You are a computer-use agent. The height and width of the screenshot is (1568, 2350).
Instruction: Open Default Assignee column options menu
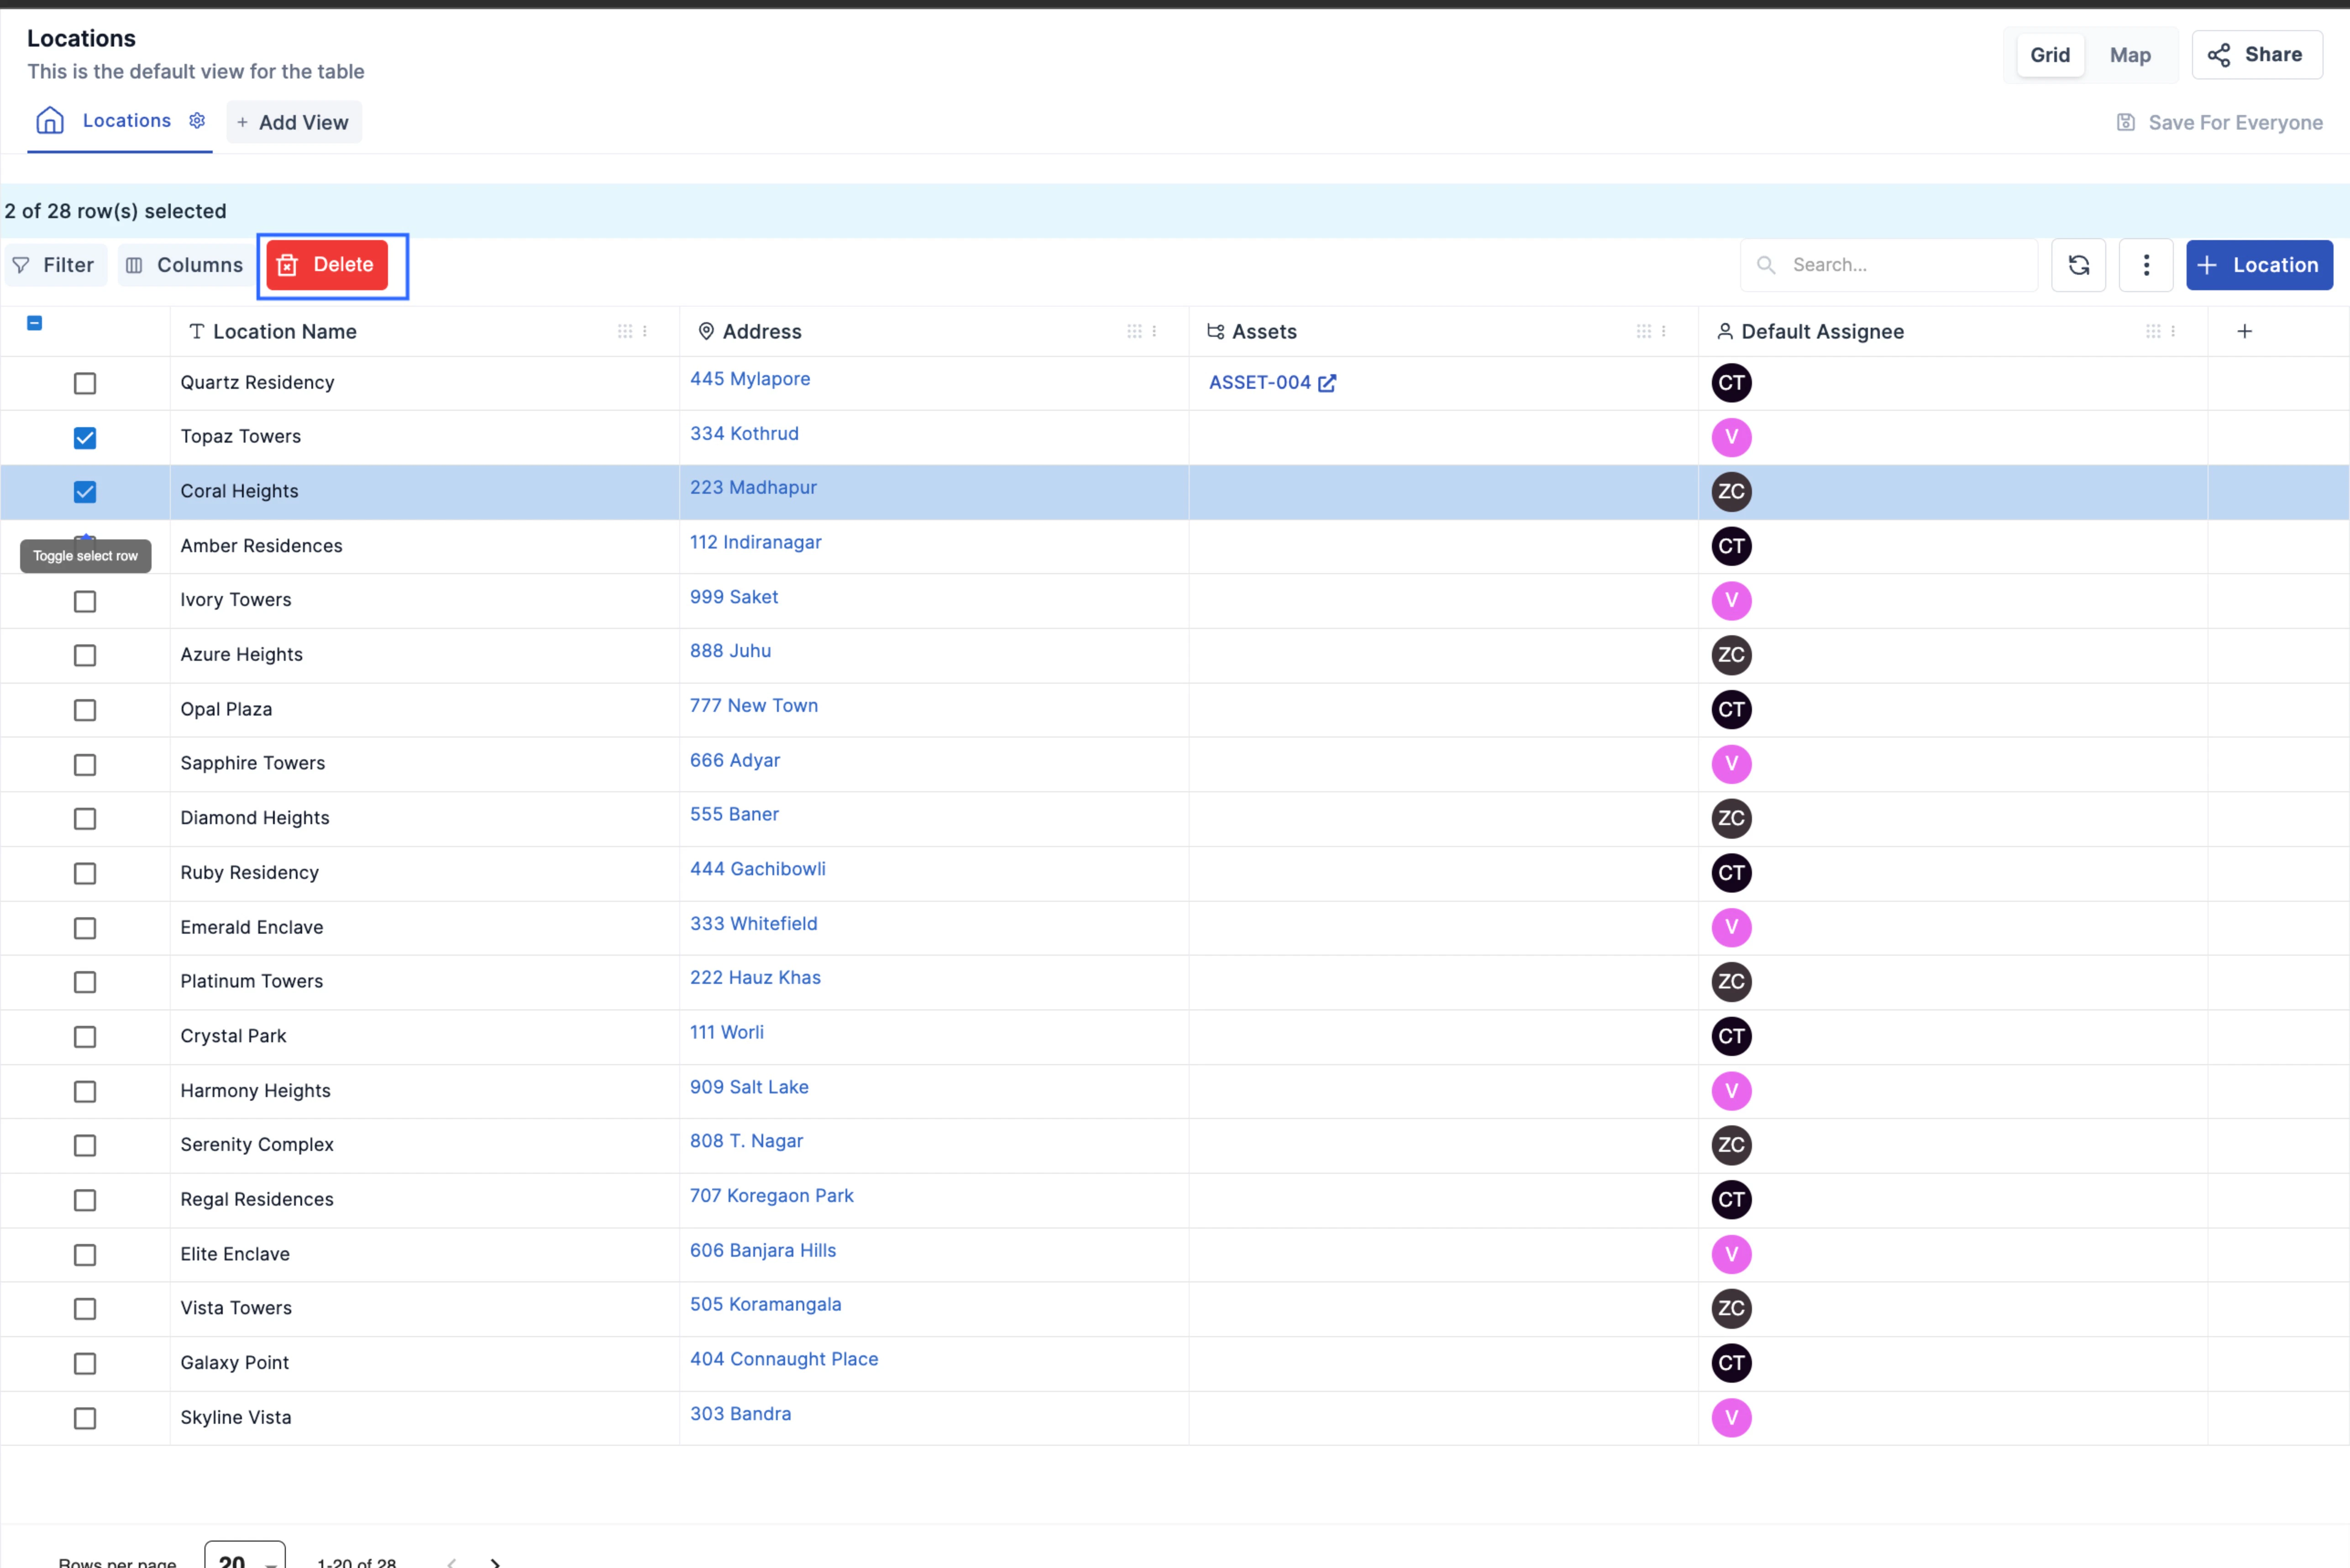[2173, 331]
